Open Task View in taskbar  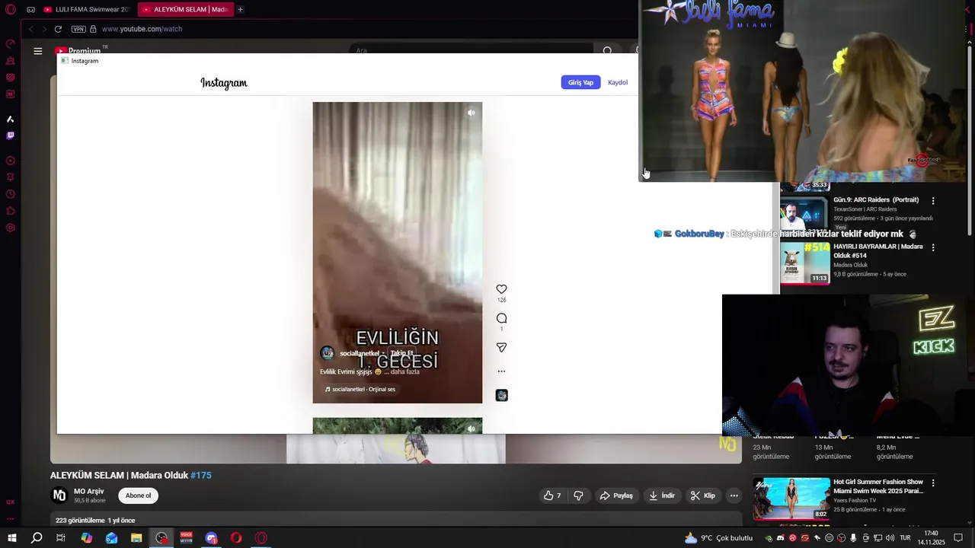coord(61,538)
